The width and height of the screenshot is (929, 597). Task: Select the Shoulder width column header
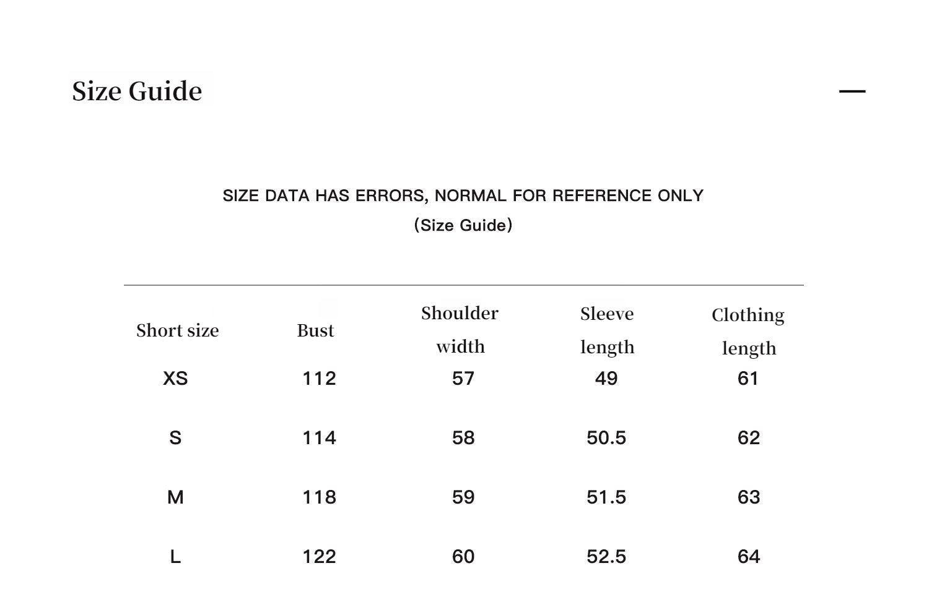pyautogui.click(x=460, y=330)
